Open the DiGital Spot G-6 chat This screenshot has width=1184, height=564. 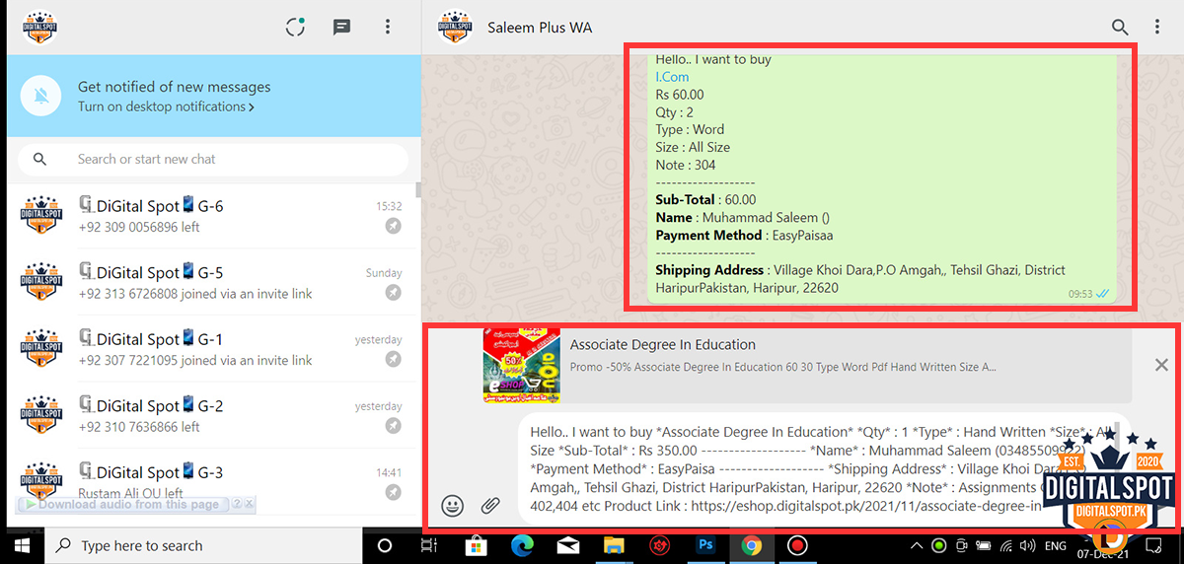(x=211, y=216)
